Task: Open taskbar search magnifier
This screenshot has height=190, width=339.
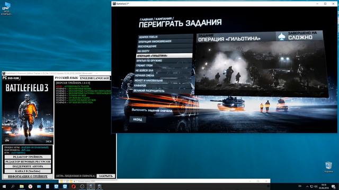Action: pos(13,186)
